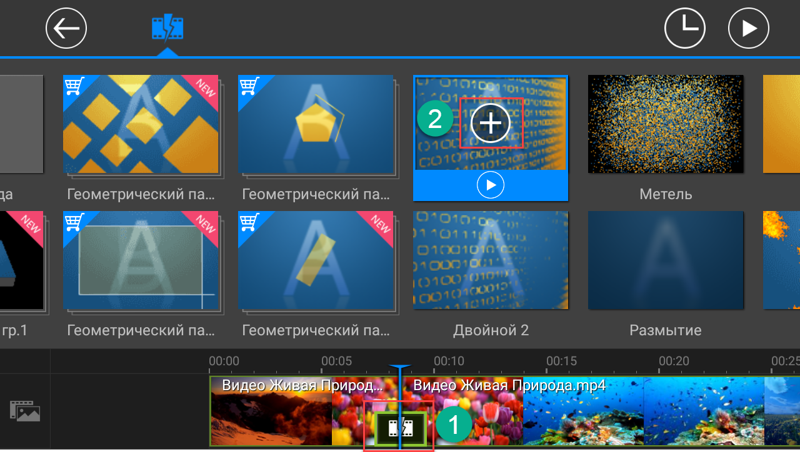Choose the Метель transition thumbnail
800x452 pixels.
click(x=666, y=125)
